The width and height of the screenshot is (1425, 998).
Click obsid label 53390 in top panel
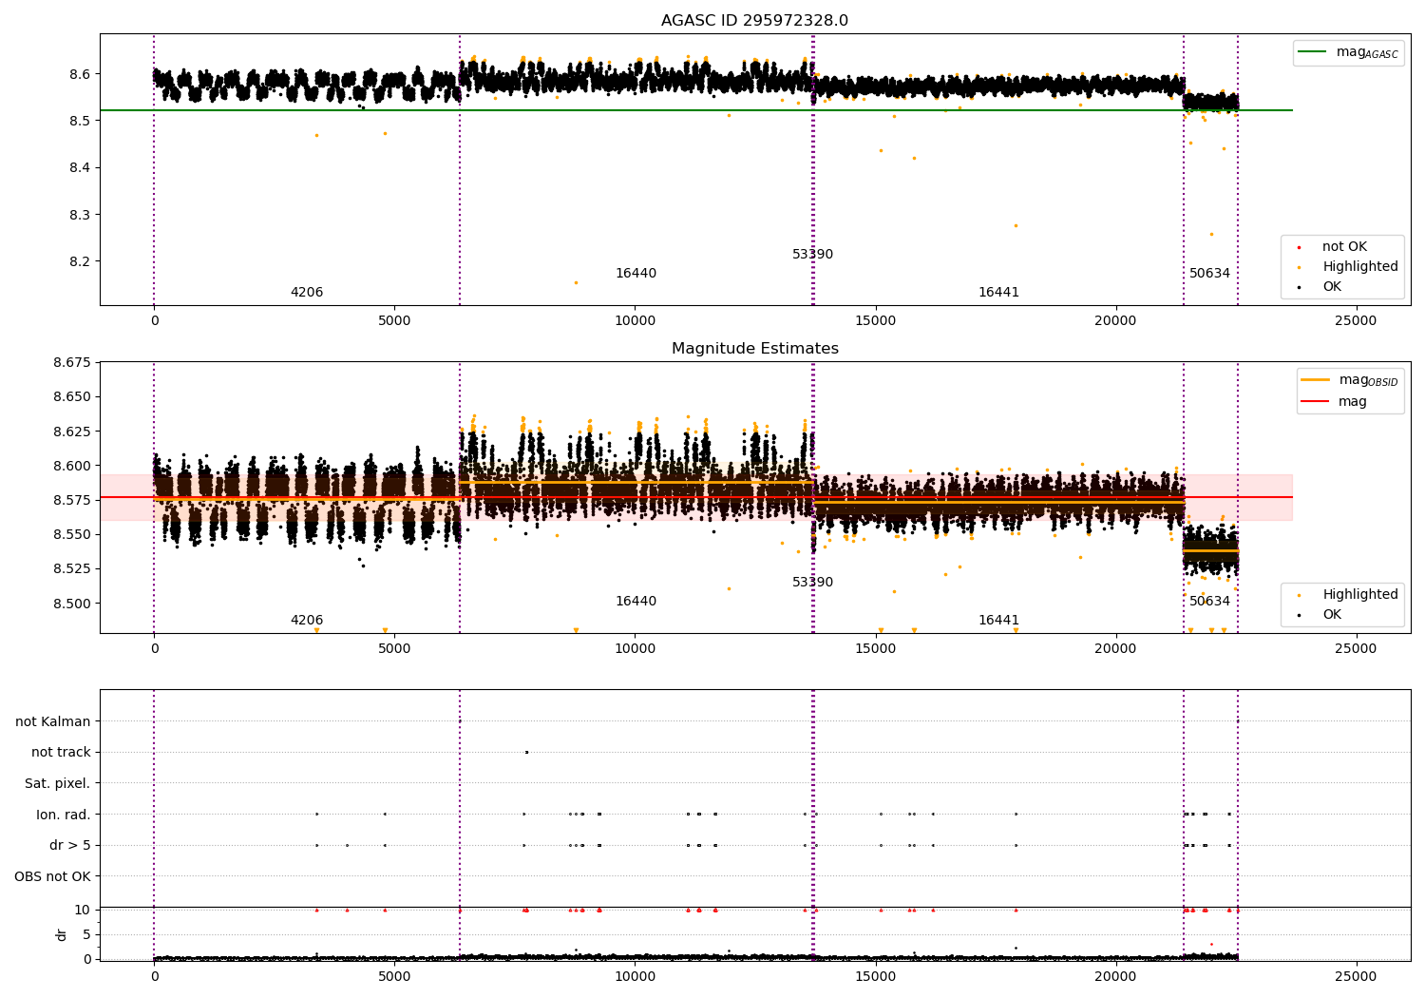(812, 255)
